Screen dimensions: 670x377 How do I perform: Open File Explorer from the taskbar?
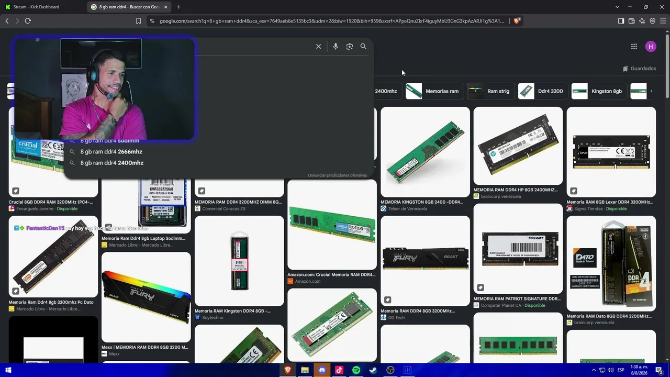[x=305, y=370]
